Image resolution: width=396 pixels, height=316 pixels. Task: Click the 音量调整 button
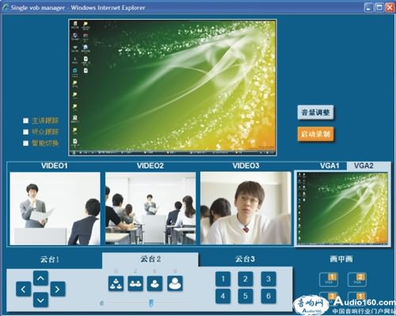point(315,112)
